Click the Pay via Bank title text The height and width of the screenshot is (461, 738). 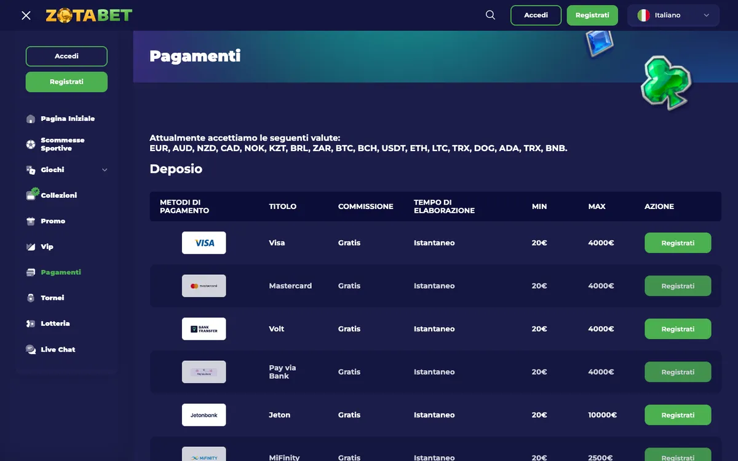pyautogui.click(x=282, y=372)
